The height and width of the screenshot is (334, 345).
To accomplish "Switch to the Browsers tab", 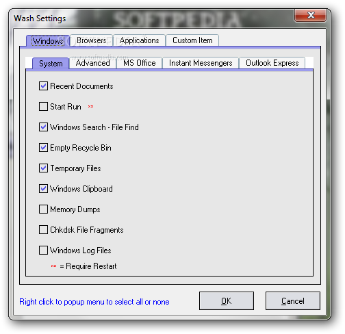I will click(x=91, y=40).
